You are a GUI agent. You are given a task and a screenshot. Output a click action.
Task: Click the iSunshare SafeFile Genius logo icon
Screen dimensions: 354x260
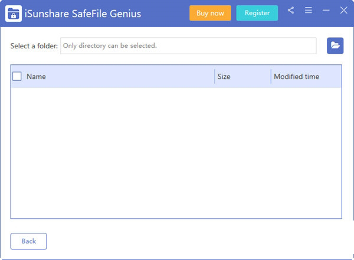(14, 13)
